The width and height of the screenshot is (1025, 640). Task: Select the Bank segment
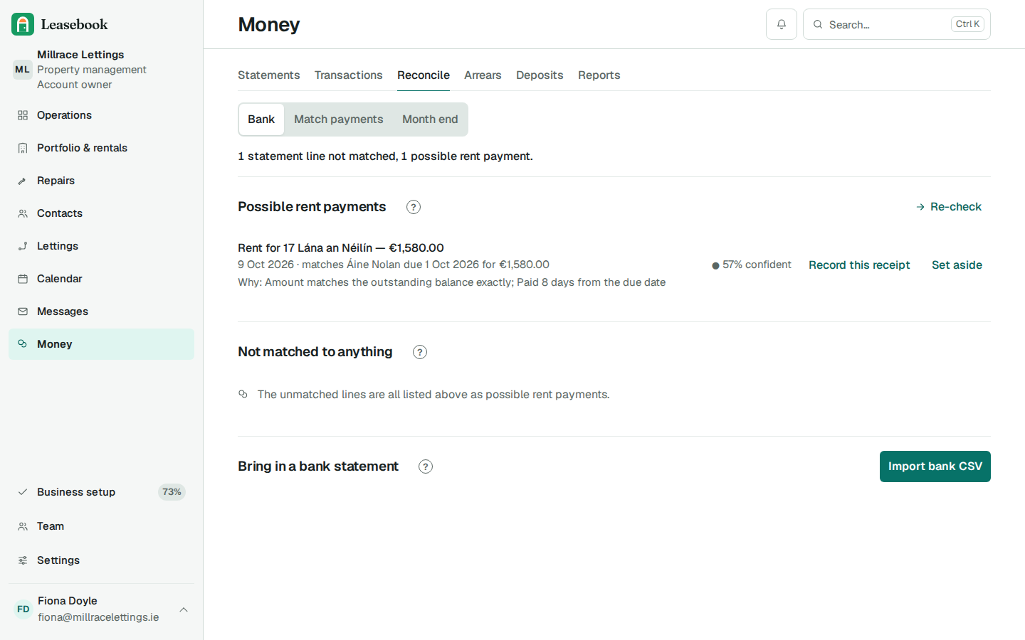(x=261, y=119)
